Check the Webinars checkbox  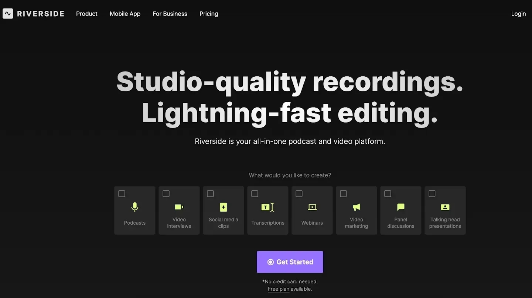(299, 194)
